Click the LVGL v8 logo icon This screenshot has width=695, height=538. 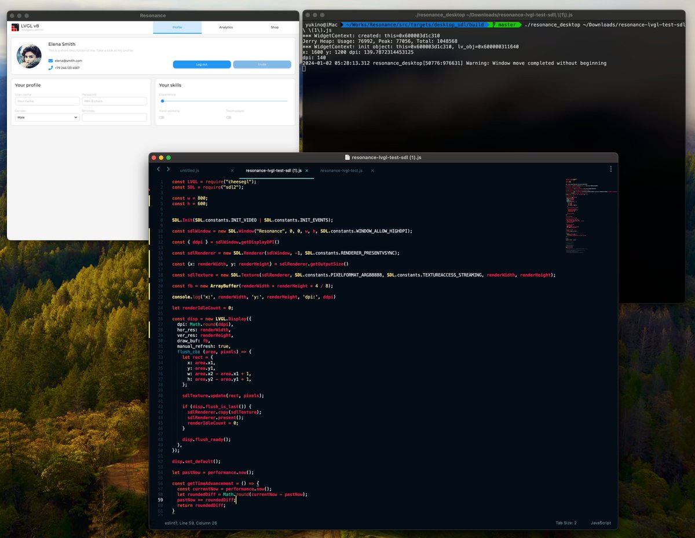[14, 28]
